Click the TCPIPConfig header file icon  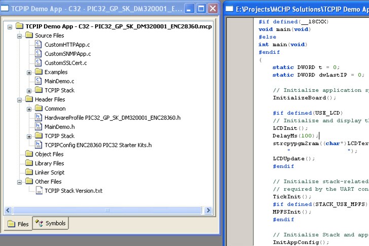coord(39,145)
